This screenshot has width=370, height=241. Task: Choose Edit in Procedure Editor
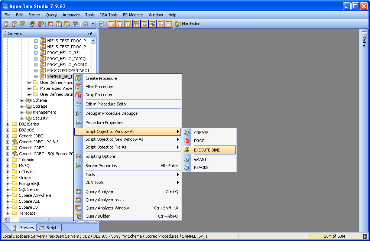(x=128, y=104)
